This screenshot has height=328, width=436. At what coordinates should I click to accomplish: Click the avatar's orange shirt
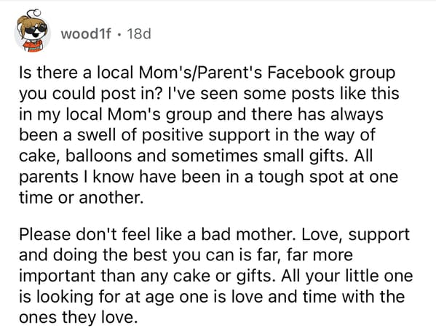33,46
